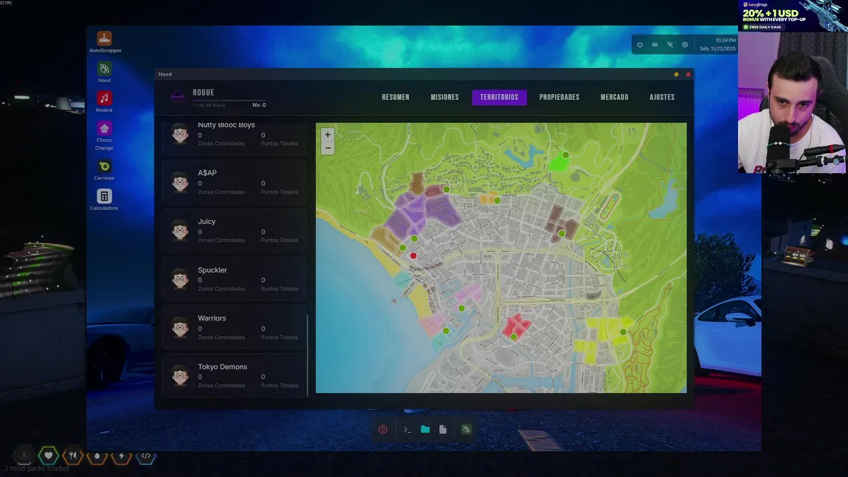Click the Nv. 0 level label
This screenshot has width=848, height=477.
click(x=259, y=105)
